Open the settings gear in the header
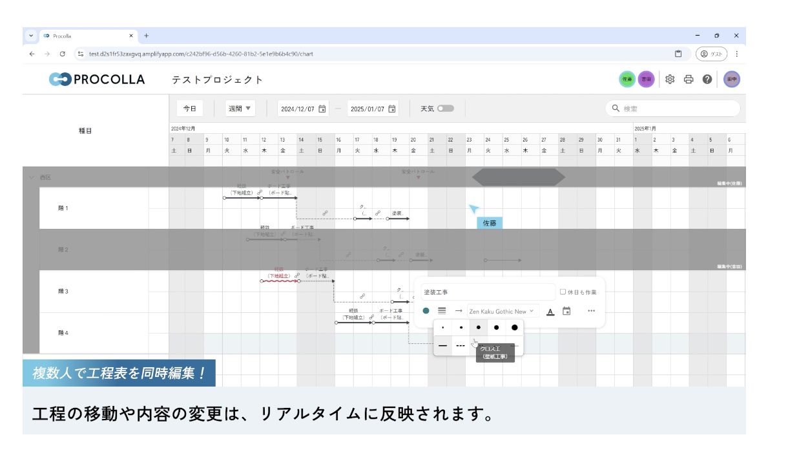This screenshot has width=788, height=459. coord(670,80)
